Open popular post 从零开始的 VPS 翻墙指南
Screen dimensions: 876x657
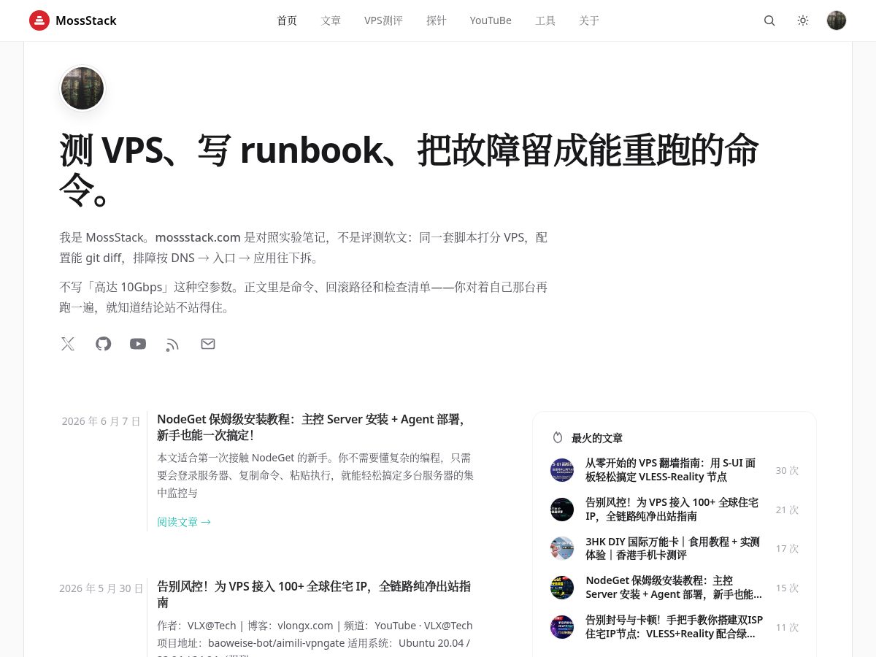tap(670, 470)
